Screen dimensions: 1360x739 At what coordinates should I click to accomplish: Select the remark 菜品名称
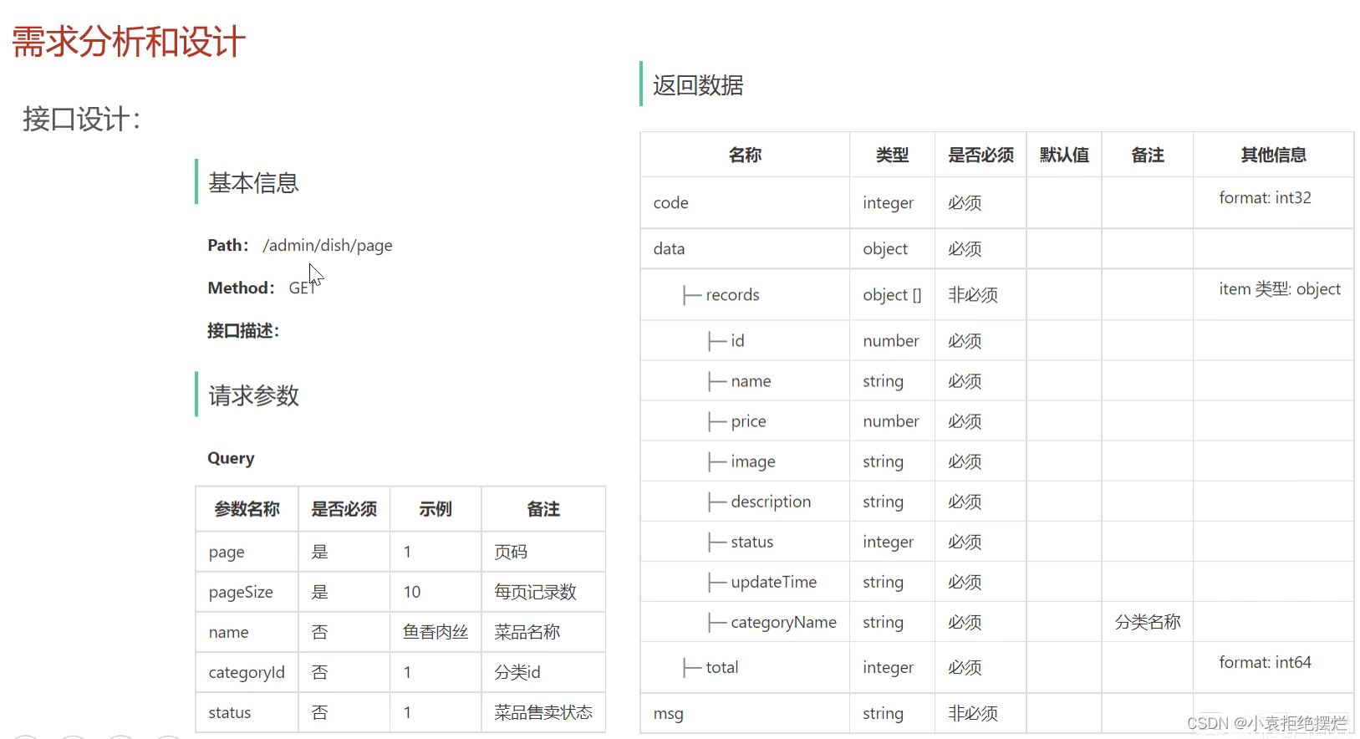click(x=527, y=632)
